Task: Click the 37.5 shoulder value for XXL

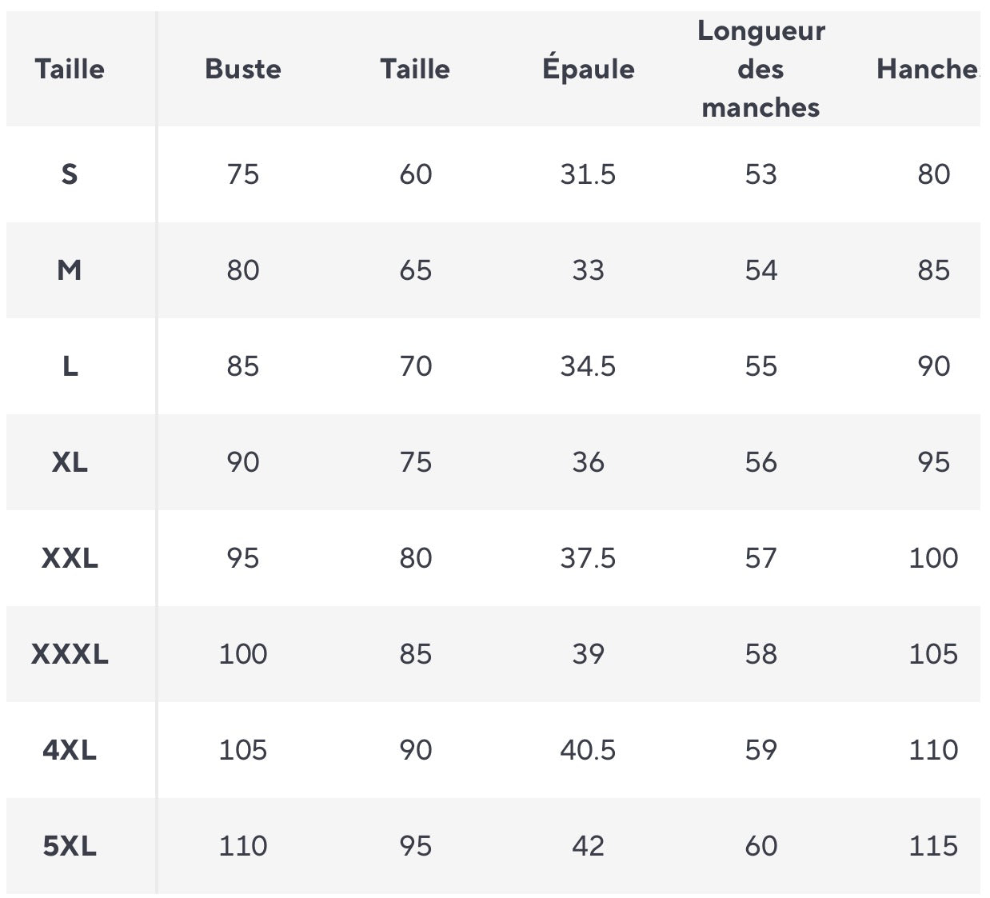Action: pos(588,558)
